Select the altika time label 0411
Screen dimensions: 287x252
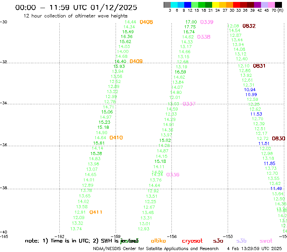tap(96, 212)
